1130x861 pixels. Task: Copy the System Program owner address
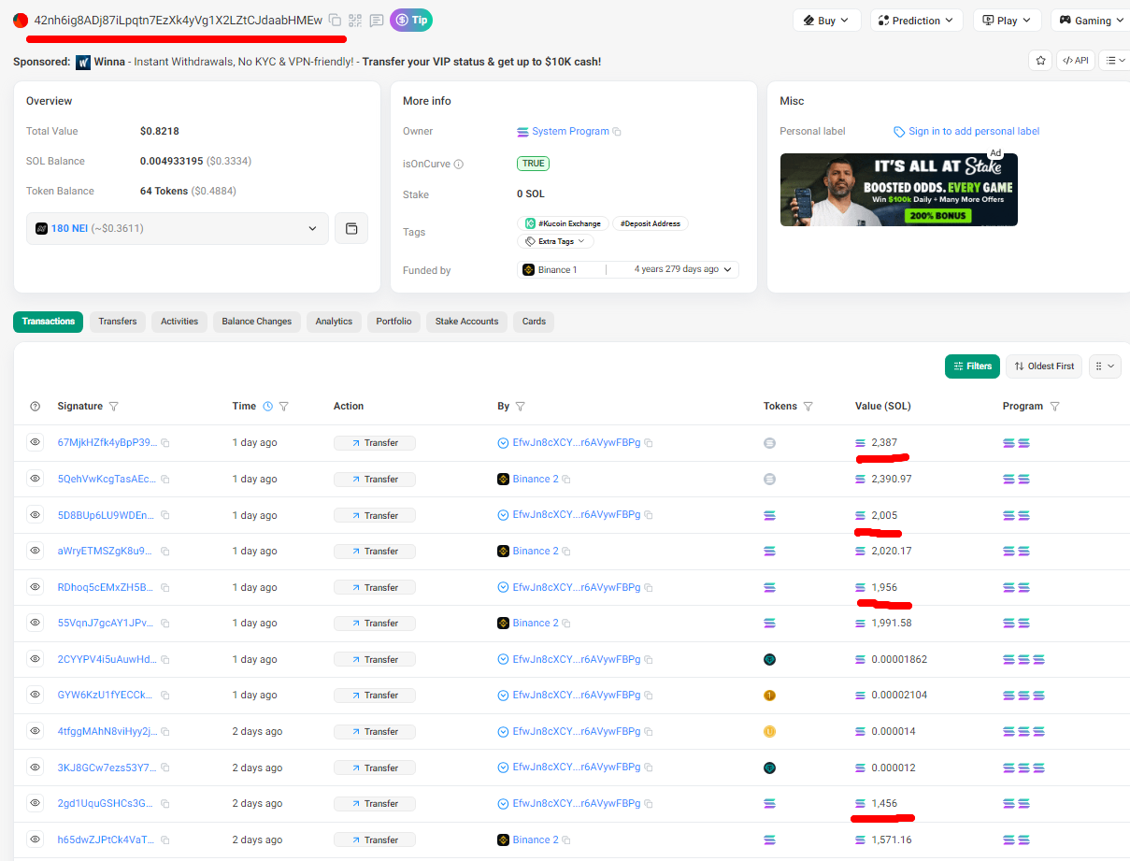coord(617,132)
